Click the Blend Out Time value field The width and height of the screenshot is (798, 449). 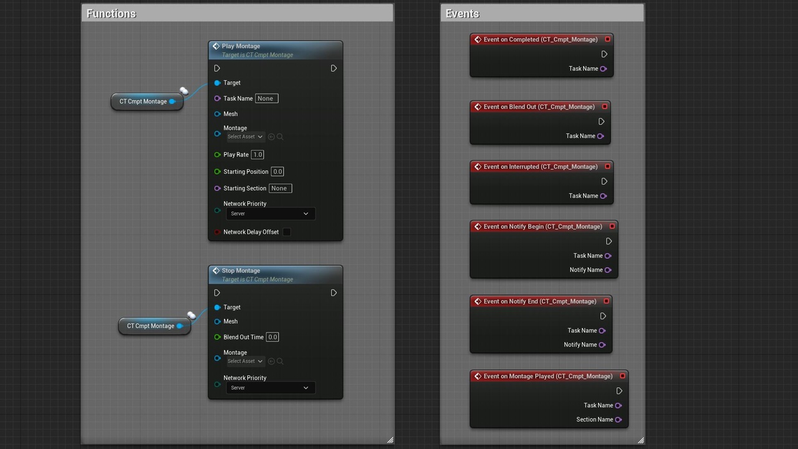pyautogui.click(x=272, y=337)
